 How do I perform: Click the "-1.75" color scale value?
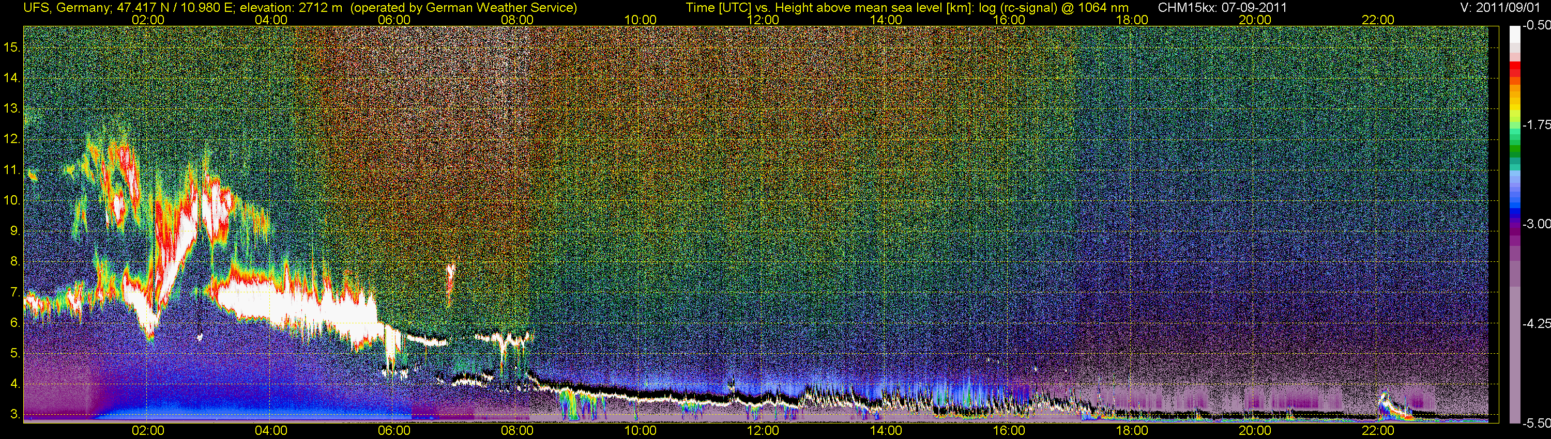(1536, 125)
